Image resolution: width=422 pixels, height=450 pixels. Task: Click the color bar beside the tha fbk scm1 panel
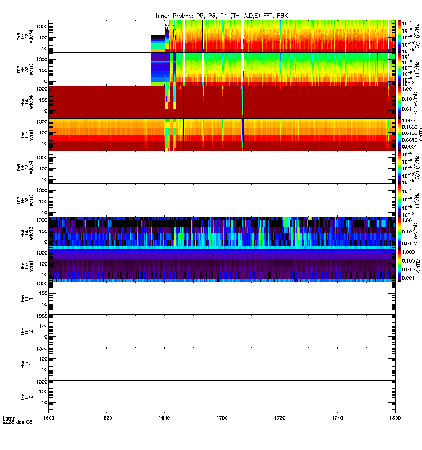(399, 134)
